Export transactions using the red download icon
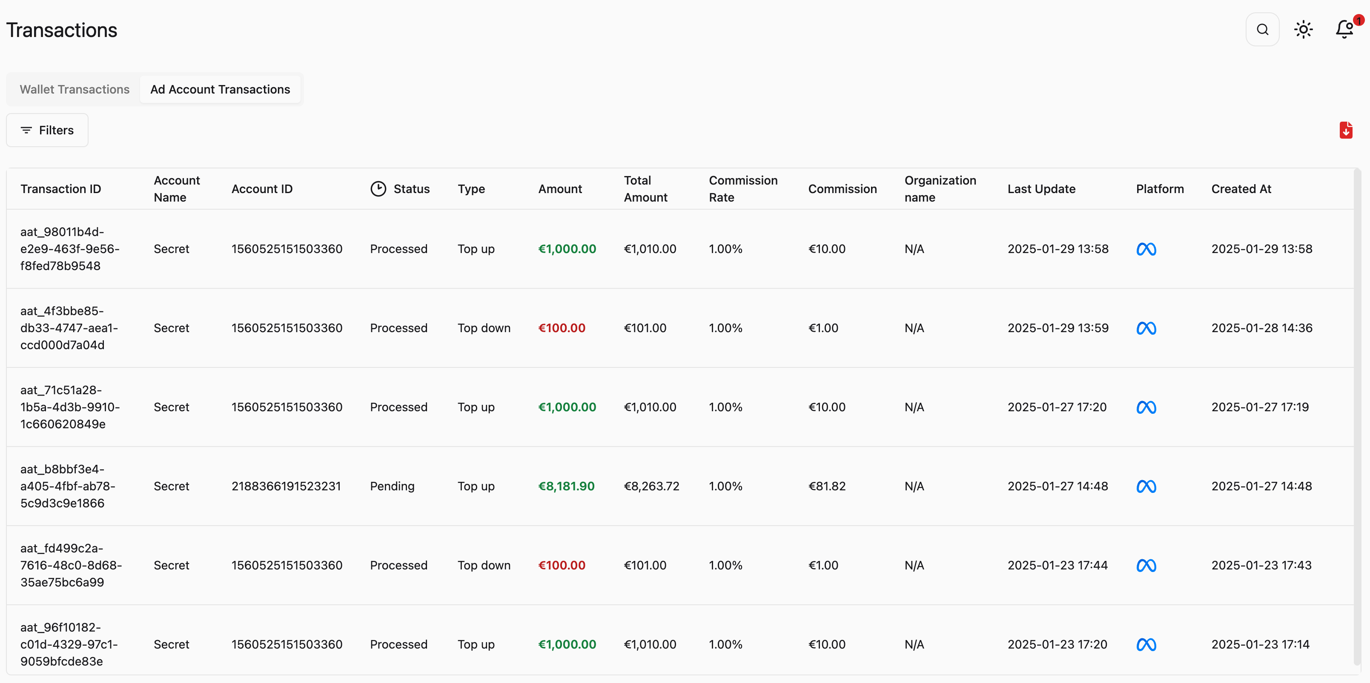This screenshot has width=1370, height=683. coord(1347,130)
